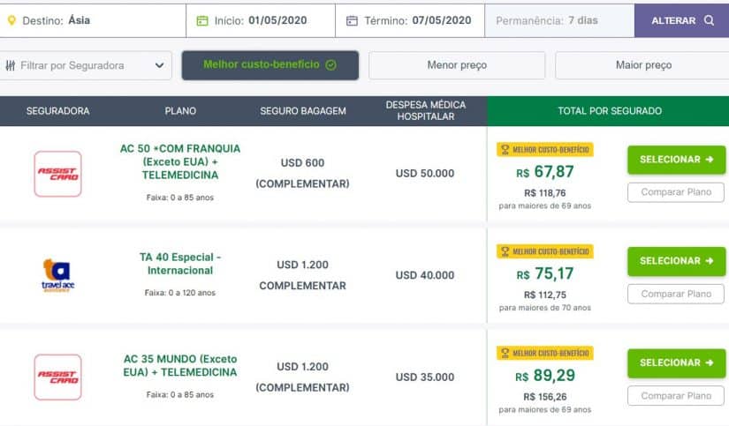Click the USD 35.000 medical coverage value
This screenshot has height=426, width=729.
pyautogui.click(x=425, y=377)
